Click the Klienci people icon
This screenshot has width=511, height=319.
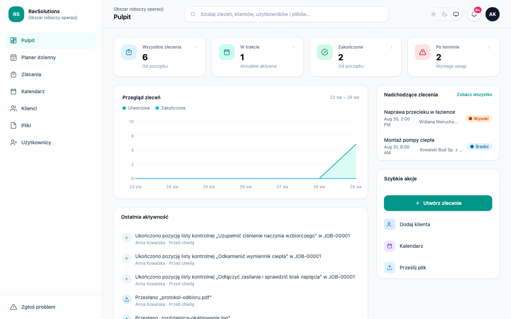pyautogui.click(x=13, y=108)
